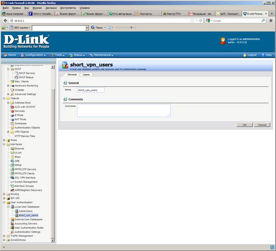
Task: Select the GRE icon
Action: click(12, 161)
